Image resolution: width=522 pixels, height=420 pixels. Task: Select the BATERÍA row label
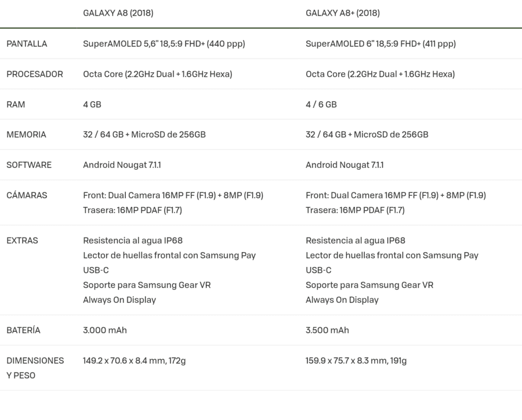tap(23, 330)
